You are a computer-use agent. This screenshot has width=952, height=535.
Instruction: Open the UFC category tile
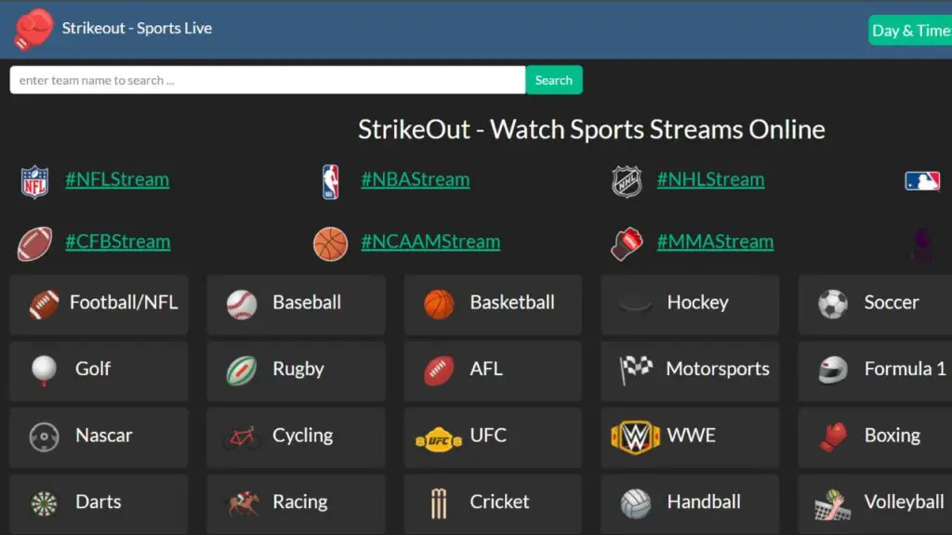493,437
